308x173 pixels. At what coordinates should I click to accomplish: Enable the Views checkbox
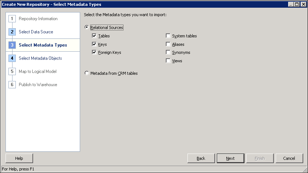pos(168,61)
